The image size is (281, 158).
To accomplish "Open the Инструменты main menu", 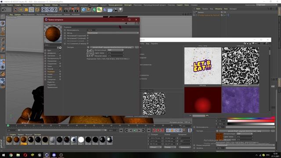I will [x=38, y=5].
